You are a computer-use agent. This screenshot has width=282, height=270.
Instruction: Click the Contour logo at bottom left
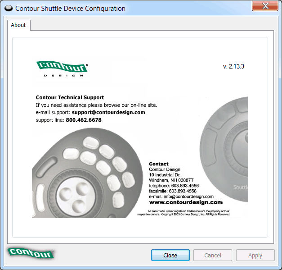pyautogui.click(x=31, y=253)
